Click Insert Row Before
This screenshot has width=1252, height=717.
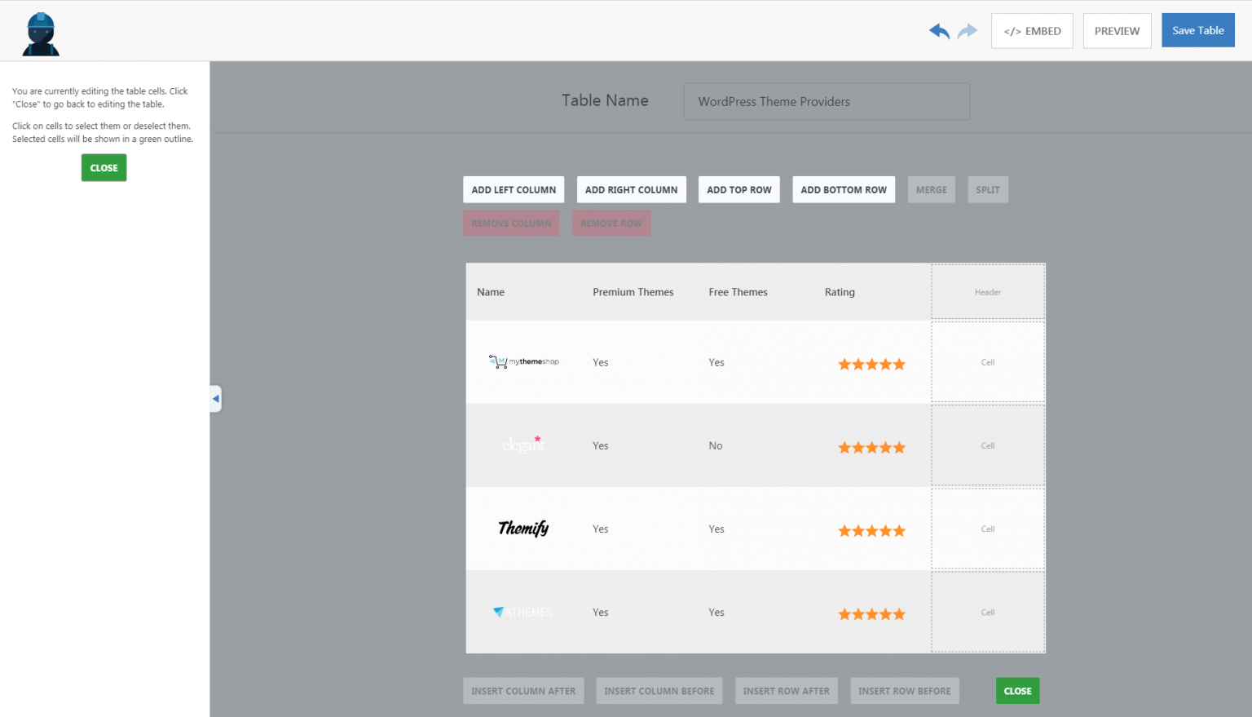pos(905,691)
